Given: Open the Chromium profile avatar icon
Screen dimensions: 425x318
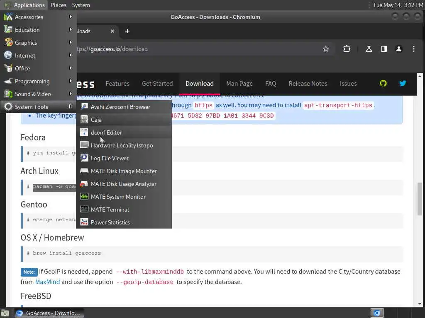Looking at the screenshot, I should point(399,49).
